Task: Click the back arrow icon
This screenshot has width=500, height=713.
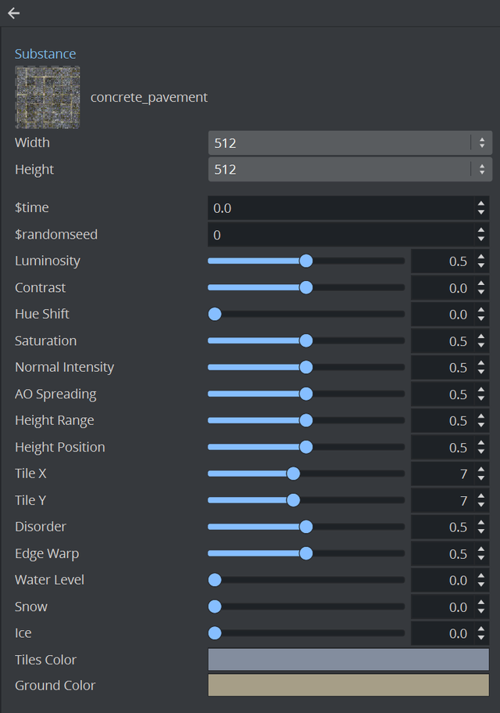Action: pyautogui.click(x=13, y=13)
